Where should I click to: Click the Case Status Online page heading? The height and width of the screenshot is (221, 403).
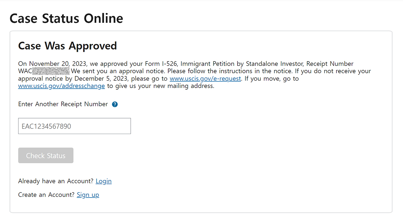[66, 18]
